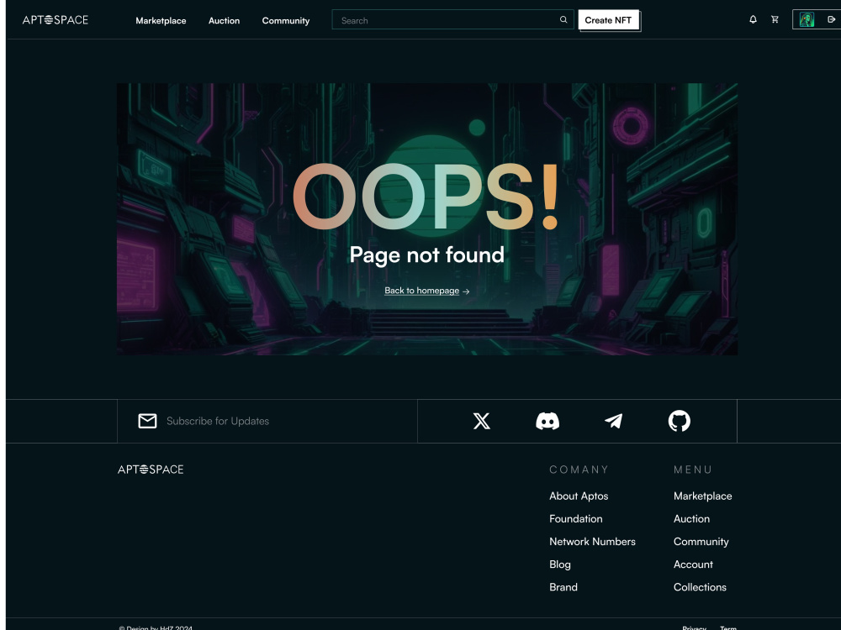Open the Telegram social icon

[614, 421]
